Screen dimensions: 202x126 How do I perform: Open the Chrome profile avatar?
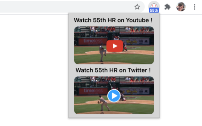[181, 7]
